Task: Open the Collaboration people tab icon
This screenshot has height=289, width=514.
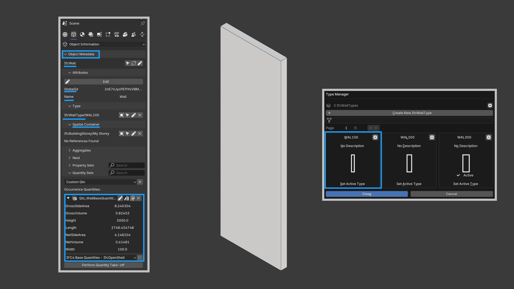Action: 134,34
